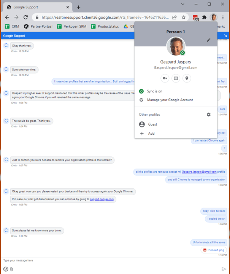Open the Chrome three-dot menu
This screenshot has height=274, width=230.
223,17
